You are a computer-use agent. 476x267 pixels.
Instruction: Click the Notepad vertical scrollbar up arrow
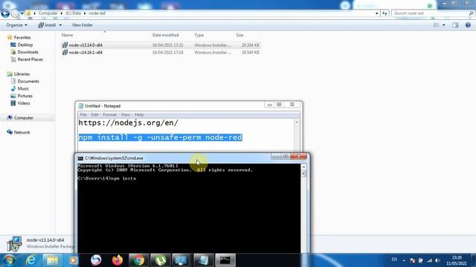point(297,122)
